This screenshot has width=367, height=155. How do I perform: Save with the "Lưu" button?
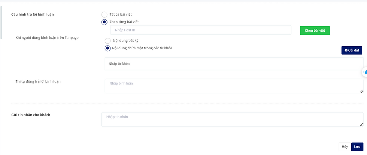coord(357,147)
